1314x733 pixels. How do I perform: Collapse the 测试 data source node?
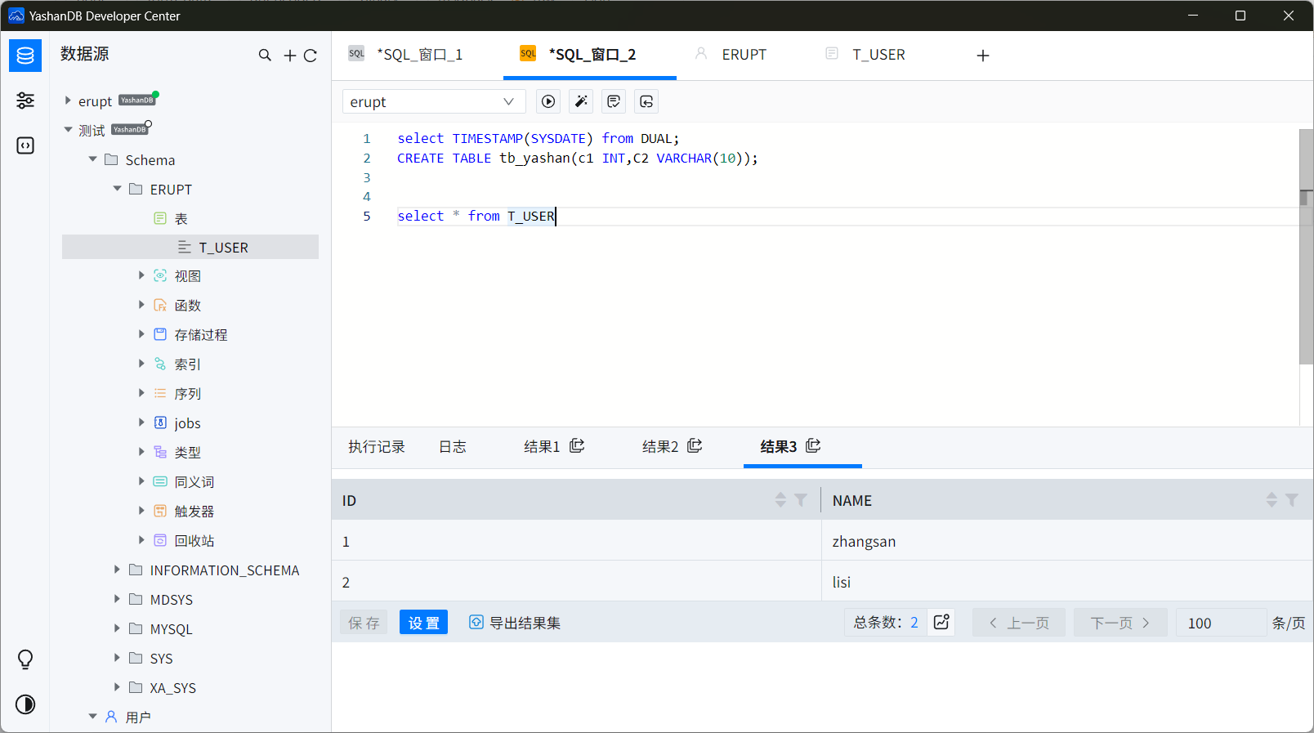pyautogui.click(x=68, y=130)
